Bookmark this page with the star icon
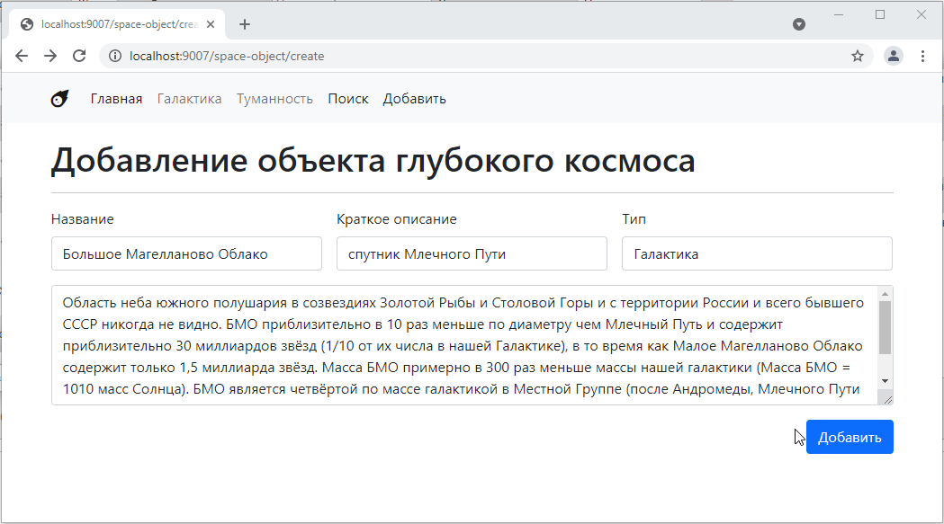 [858, 56]
